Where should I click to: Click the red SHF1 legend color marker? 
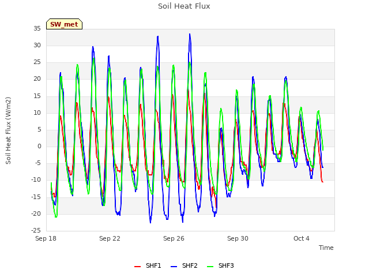[x=137, y=267]
